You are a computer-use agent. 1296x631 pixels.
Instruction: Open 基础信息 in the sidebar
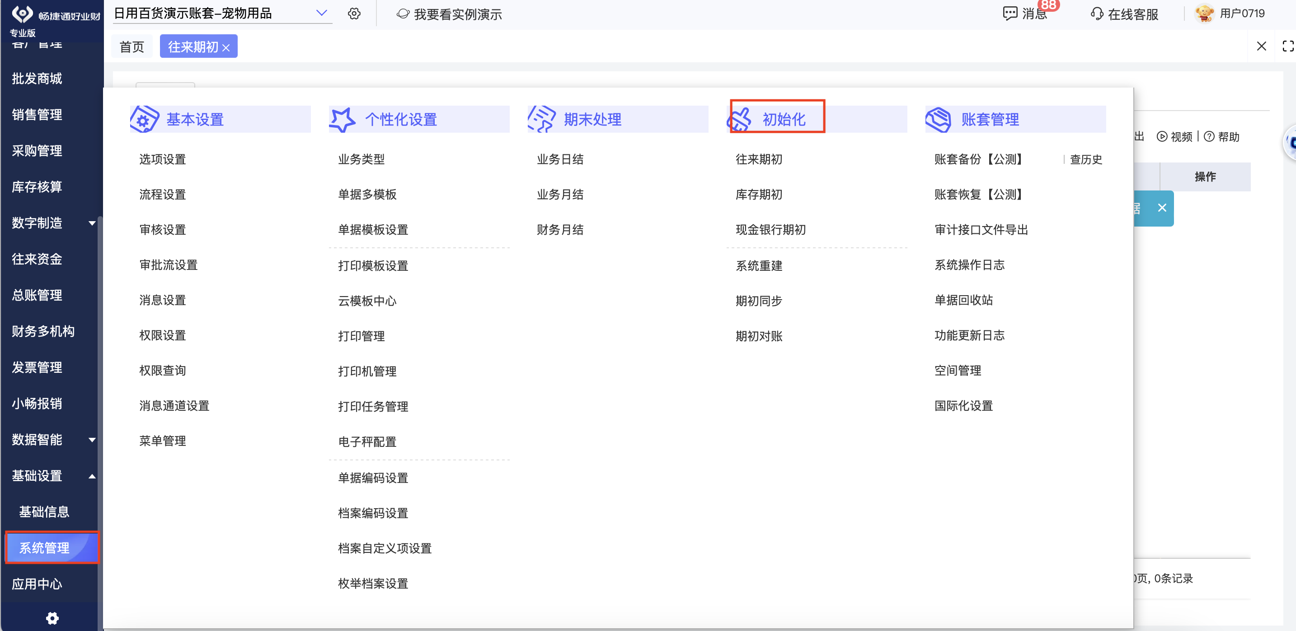pyautogui.click(x=44, y=511)
